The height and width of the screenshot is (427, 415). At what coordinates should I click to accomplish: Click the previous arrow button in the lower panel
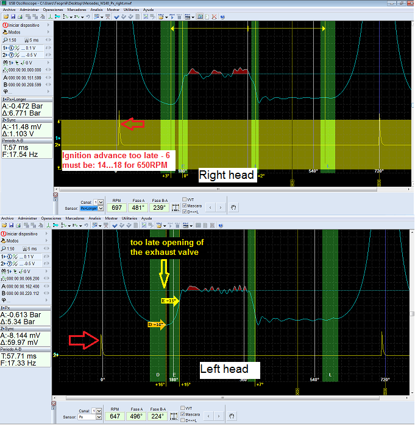[x=208, y=417]
